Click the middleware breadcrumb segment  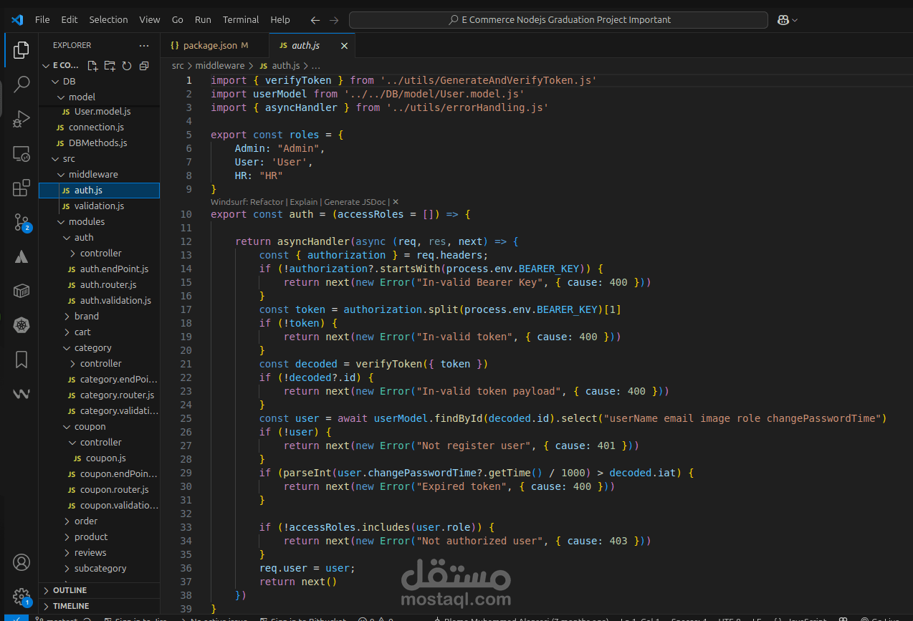click(x=220, y=66)
